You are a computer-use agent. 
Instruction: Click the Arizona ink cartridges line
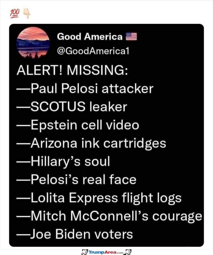coord(91,143)
